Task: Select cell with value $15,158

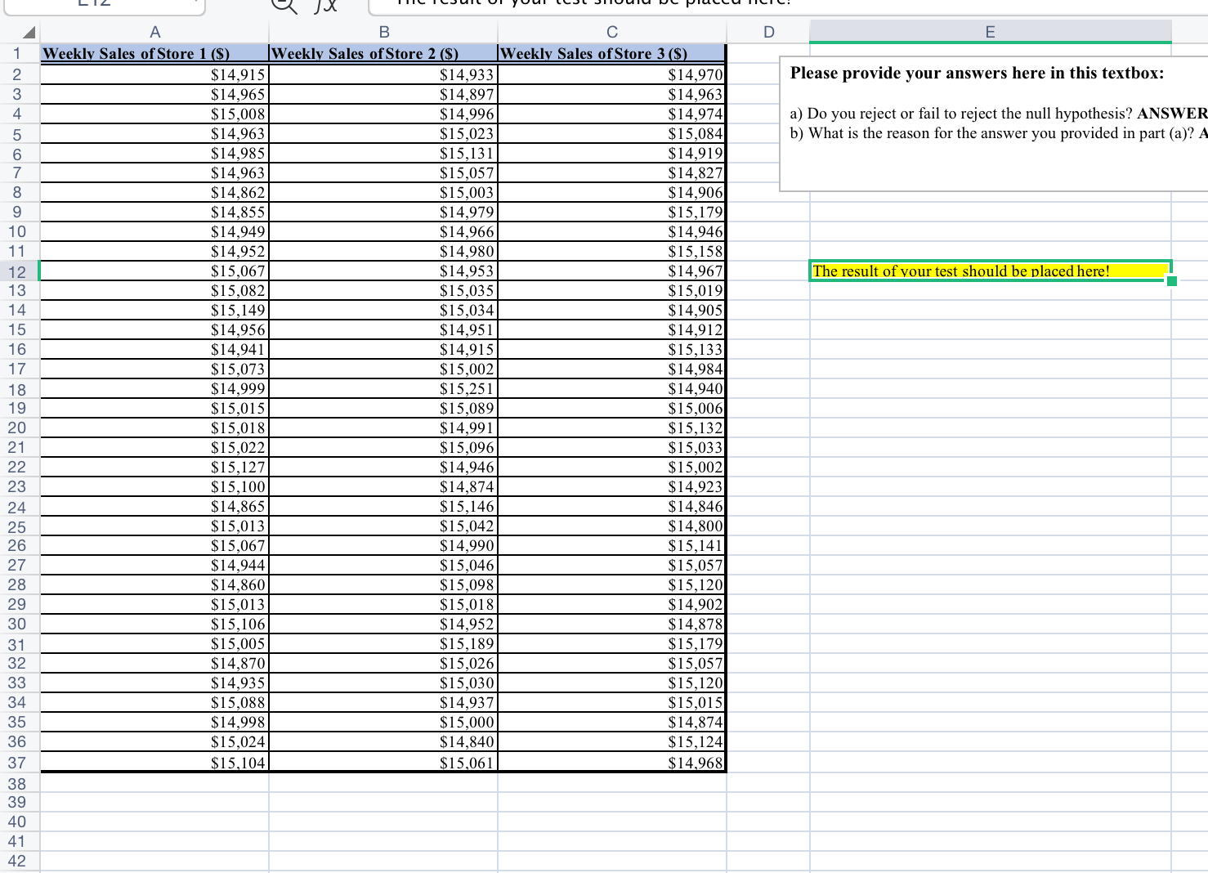Action: point(612,251)
